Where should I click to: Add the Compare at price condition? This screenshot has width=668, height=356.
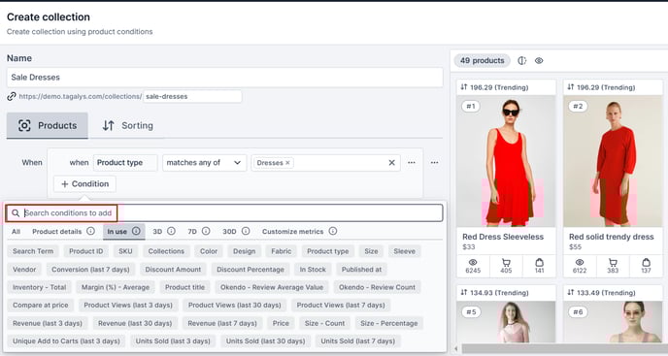41,306
